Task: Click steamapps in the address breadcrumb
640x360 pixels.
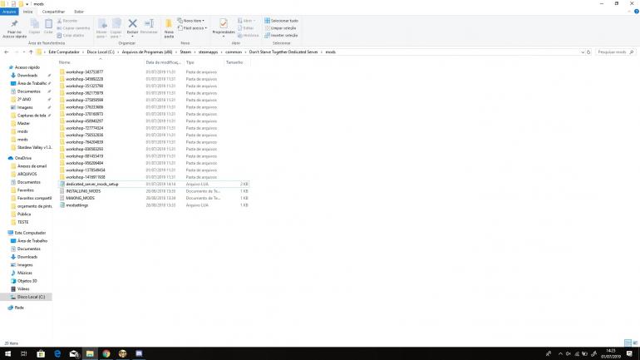Action: 208,52
